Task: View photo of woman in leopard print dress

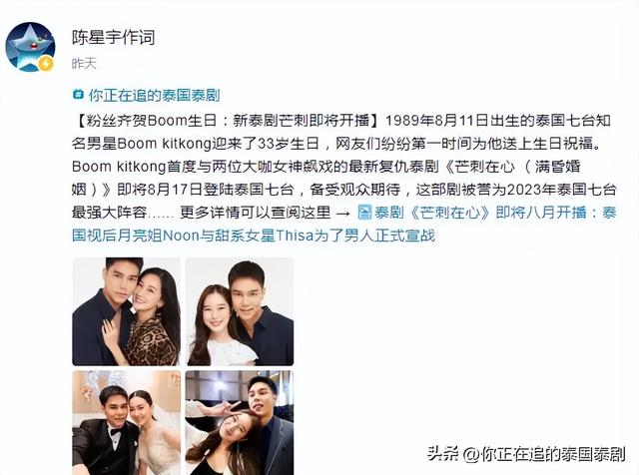Action: (127, 311)
